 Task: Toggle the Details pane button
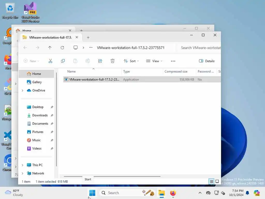pyautogui.click(x=207, y=61)
